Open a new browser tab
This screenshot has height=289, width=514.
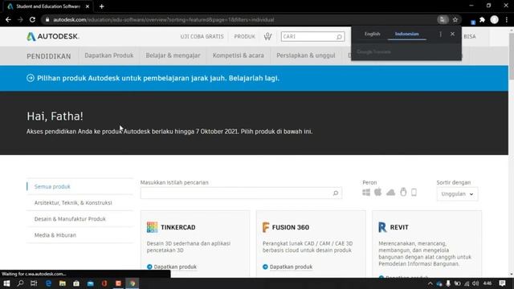102,6
